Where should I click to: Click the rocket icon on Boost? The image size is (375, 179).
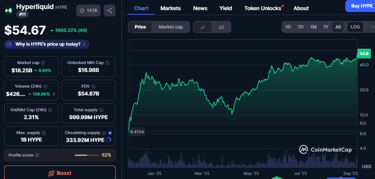click(51, 173)
